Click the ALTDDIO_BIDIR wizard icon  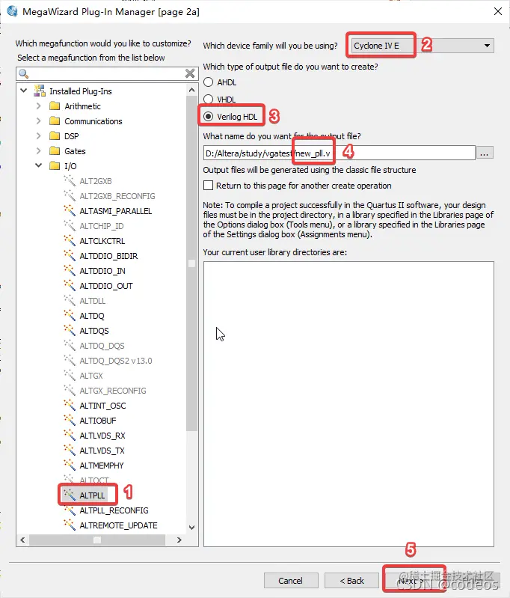(70, 255)
